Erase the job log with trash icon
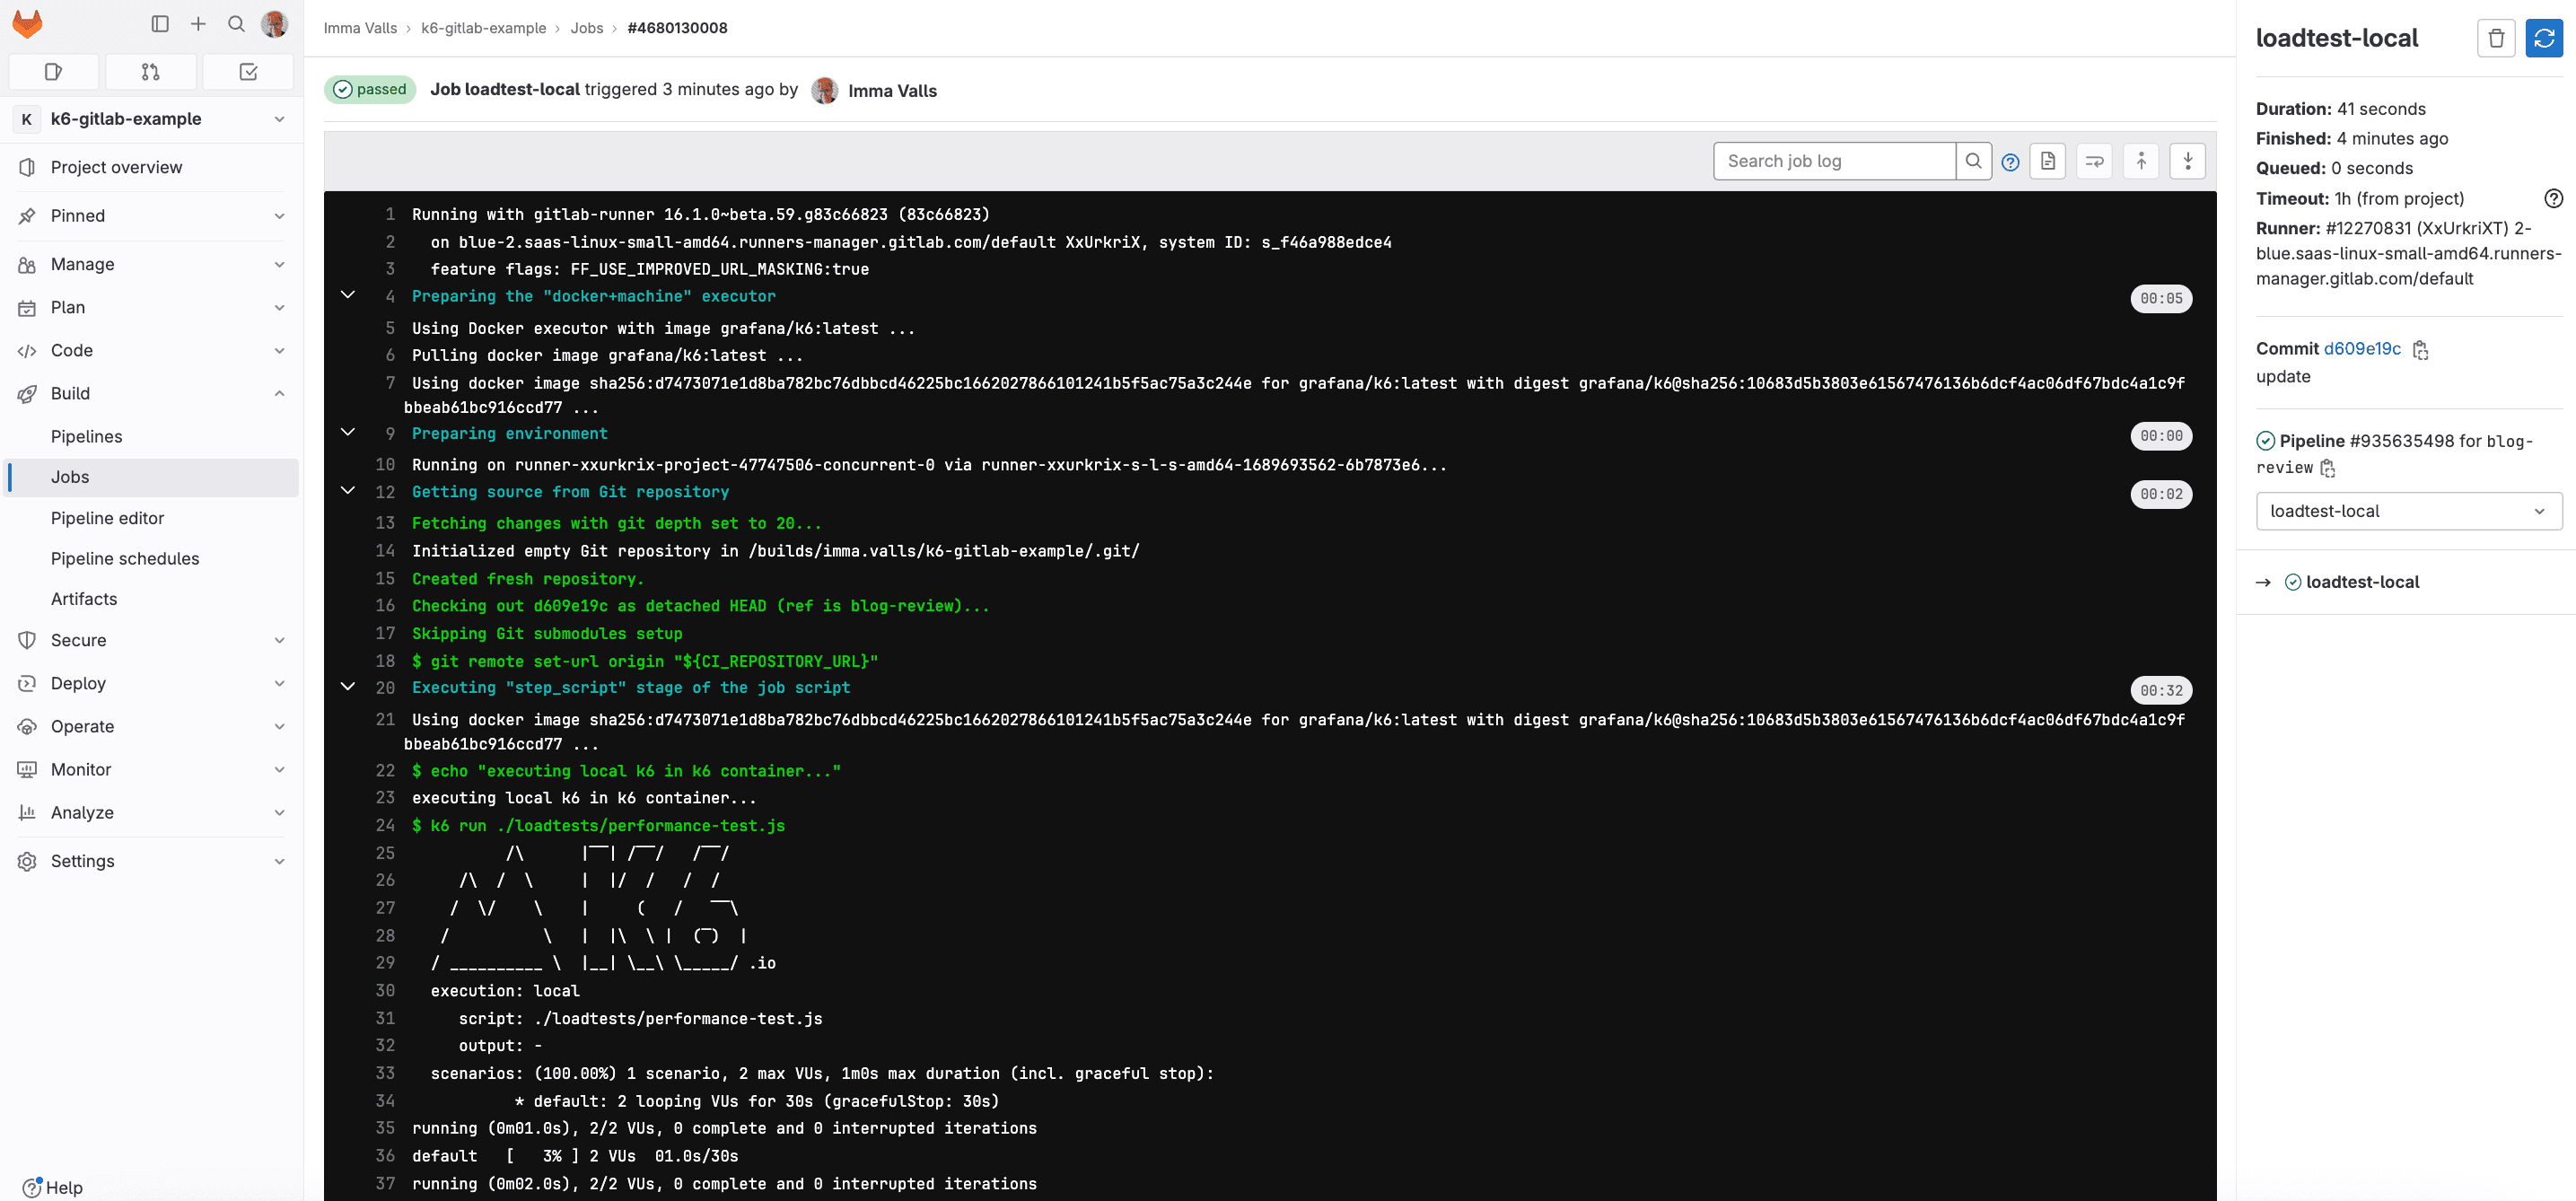Image resolution: width=2576 pixels, height=1201 pixels. (x=2496, y=38)
